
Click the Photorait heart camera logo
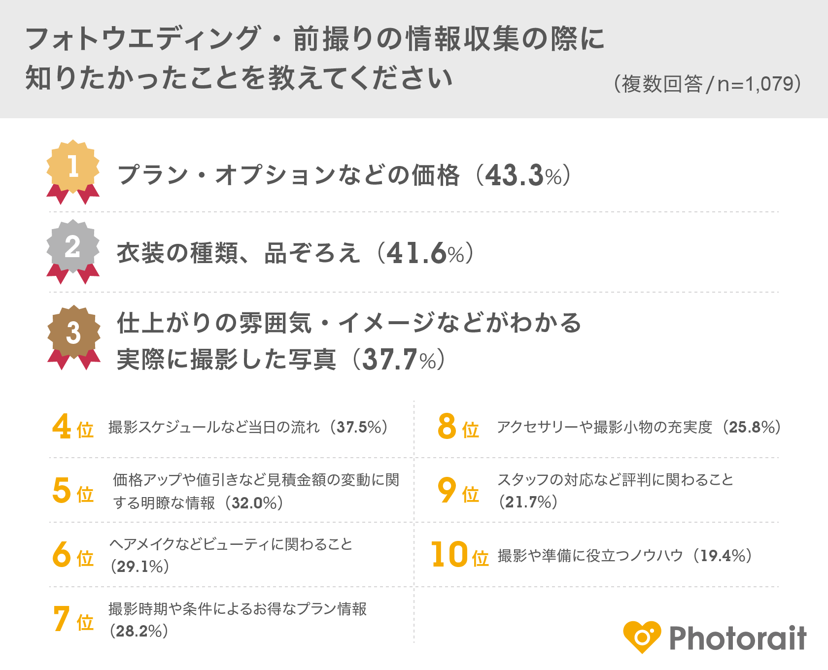pos(642,637)
